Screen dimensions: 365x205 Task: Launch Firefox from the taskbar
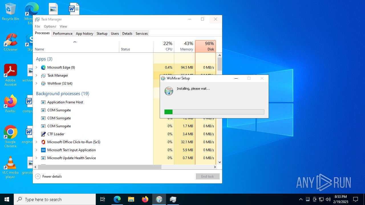pyautogui.click(x=145, y=199)
